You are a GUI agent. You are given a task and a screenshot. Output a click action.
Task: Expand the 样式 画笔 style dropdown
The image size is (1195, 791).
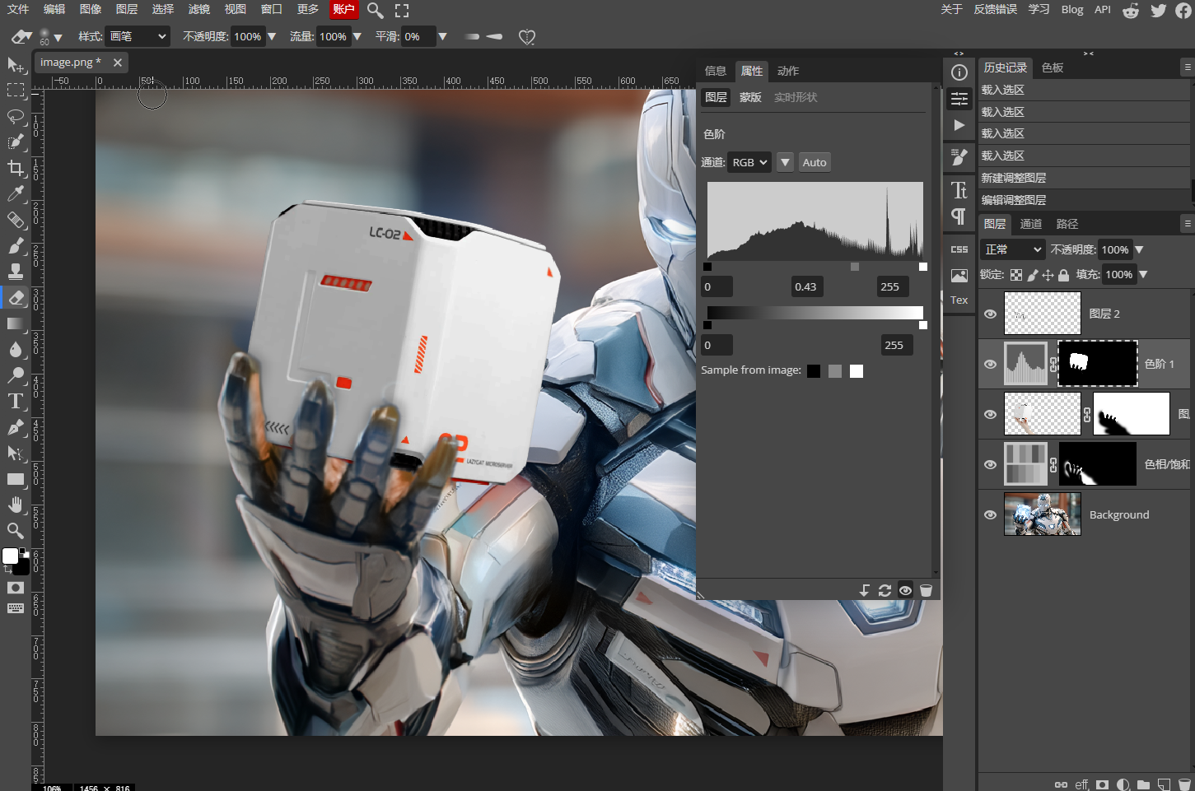[x=138, y=36]
